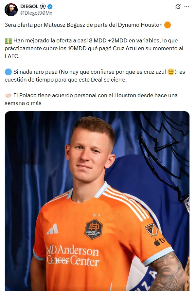Click the DIEGOL display name
The width and height of the screenshot is (196, 291).
tap(29, 7)
